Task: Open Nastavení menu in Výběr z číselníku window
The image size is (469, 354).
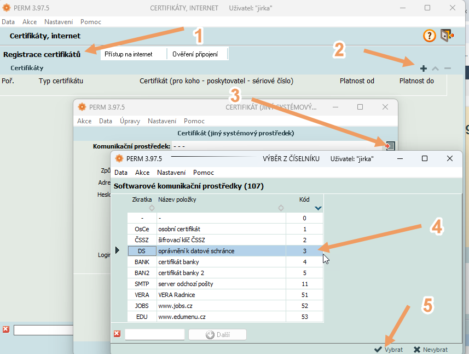Action: (171, 173)
